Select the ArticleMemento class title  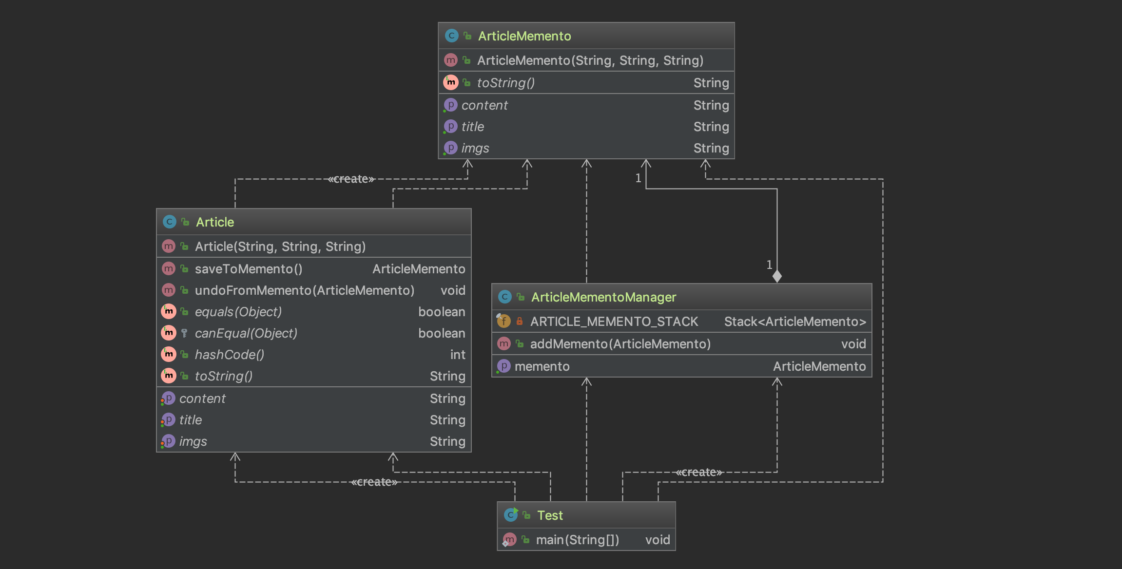click(x=524, y=36)
